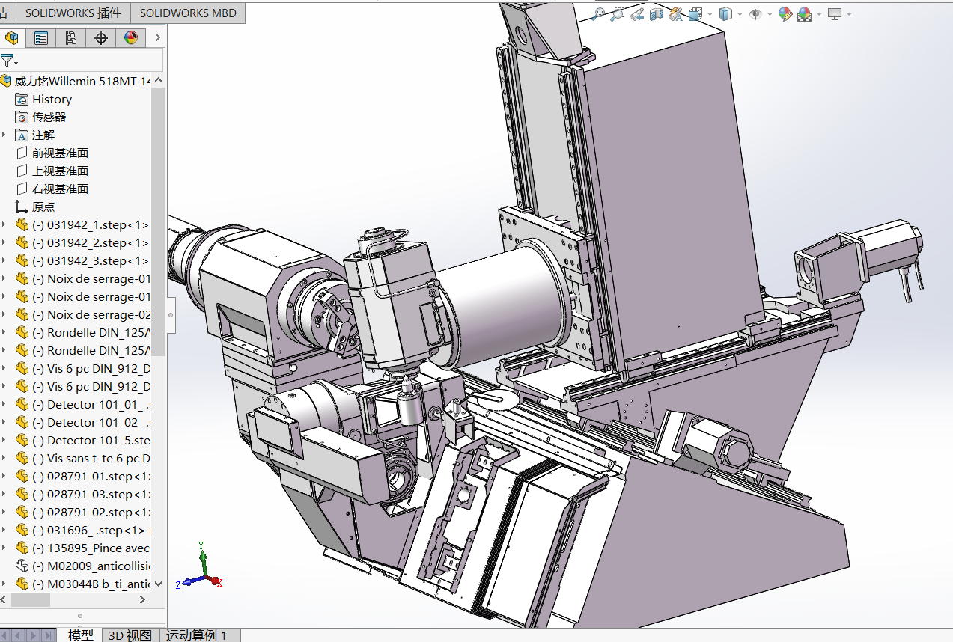
Task: Click the Apply Scene icon
Action: [804, 13]
